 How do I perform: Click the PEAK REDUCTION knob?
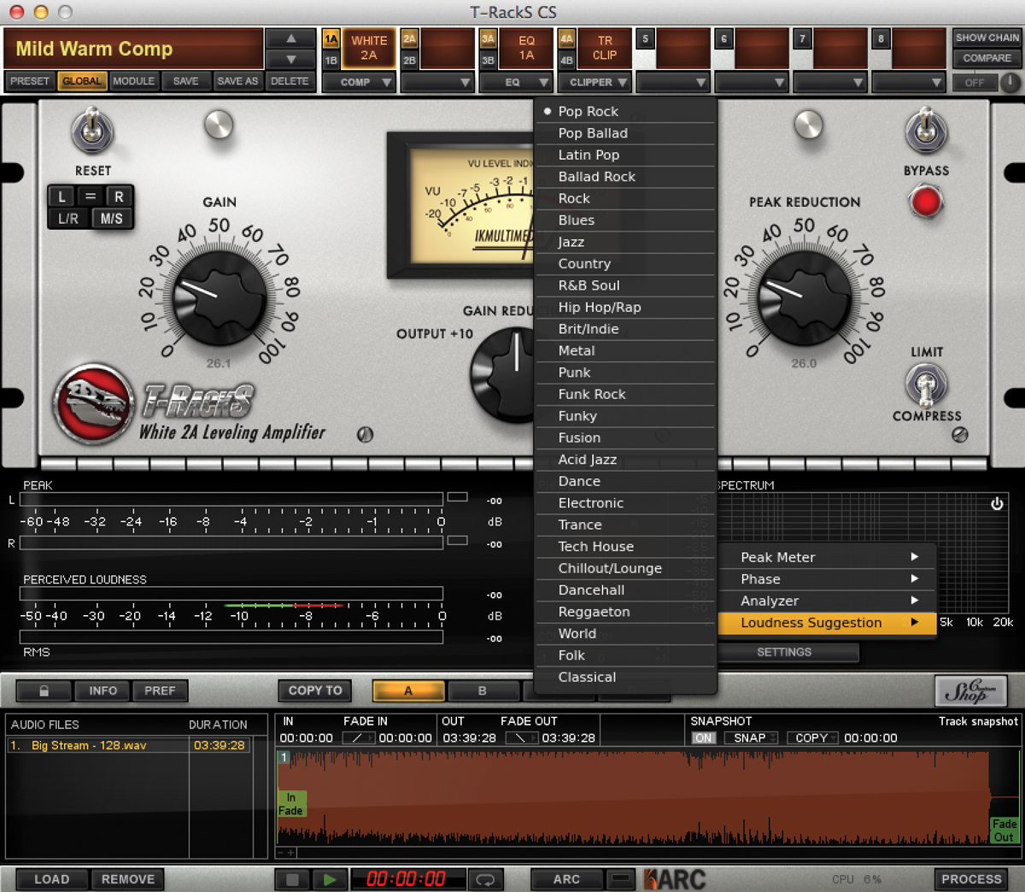(x=805, y=297)
